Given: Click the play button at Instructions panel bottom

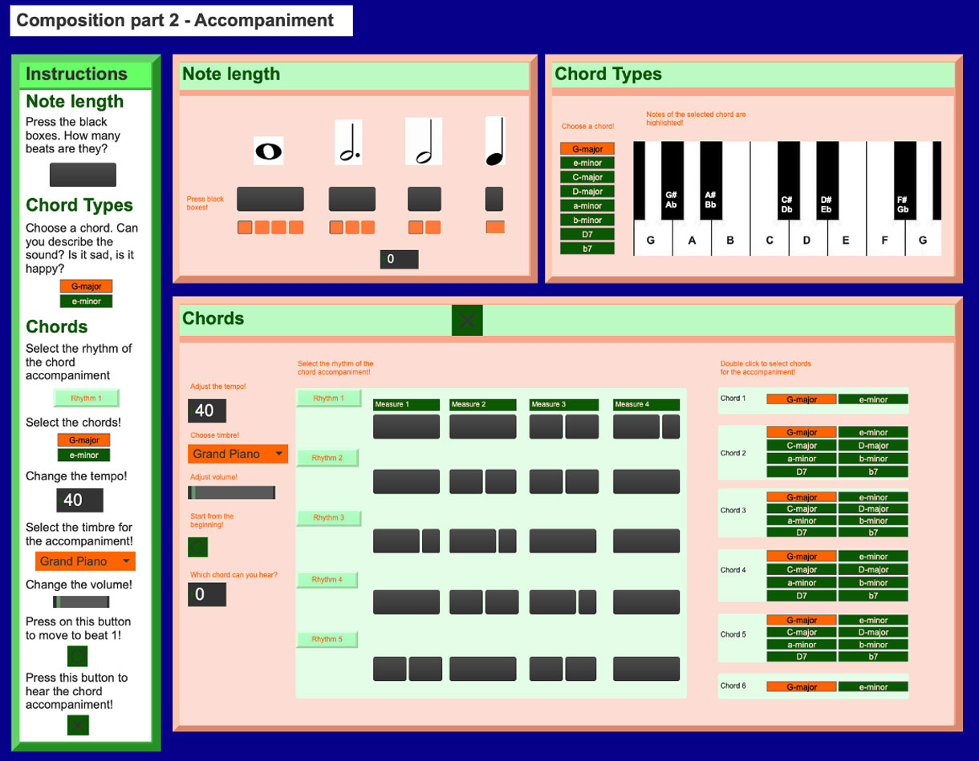Looking at the screenshot, I should point(78,724).
